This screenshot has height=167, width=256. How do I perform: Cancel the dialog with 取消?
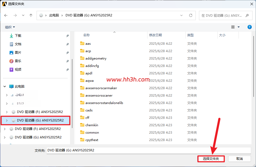pyautogui.click(x=239, y=159)
